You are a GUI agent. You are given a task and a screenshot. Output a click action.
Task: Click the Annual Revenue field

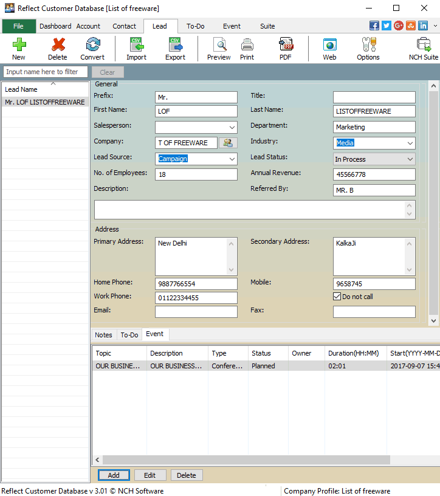374,174
